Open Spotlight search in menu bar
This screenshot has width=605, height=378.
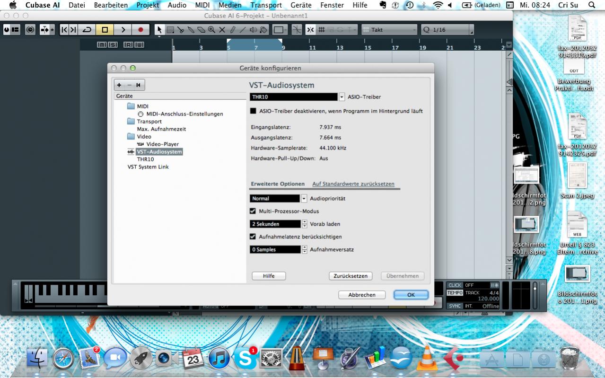coord(592,5)
